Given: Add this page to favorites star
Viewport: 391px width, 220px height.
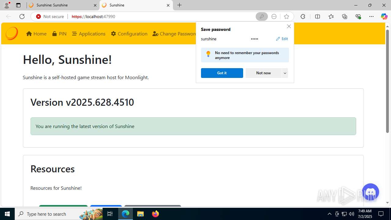Looking at the screenshot, I should (286, 16).
